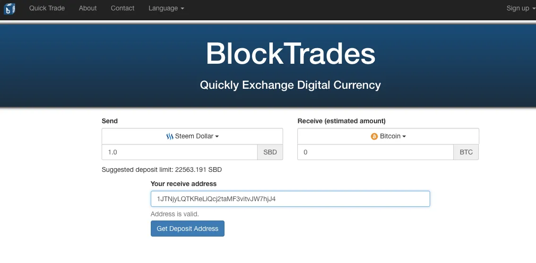The height and width of the screenshot is (263, 536).
Task: Click the SBD unit label
Action: 270,152
